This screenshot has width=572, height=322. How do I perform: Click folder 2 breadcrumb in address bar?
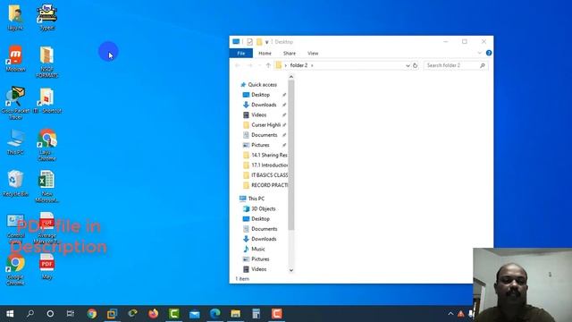pos(299,65)
